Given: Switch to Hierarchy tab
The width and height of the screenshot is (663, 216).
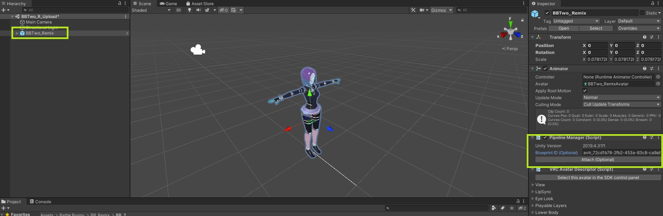Looking at the screenshot, I should pos(14,3).
